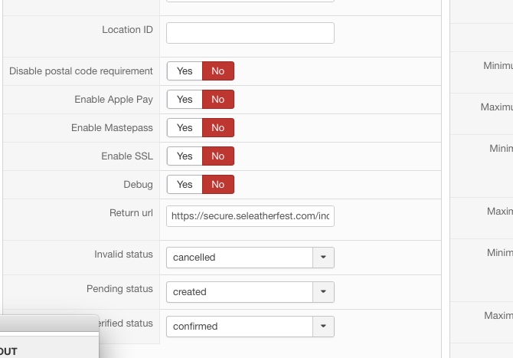Image resolution: width=513 pixels, height=358 pixels.
Task: Select No for Disable postal code requirement
Action: tap(218, 71)
